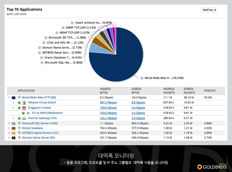This screenshot has height=172, width=232.
Task: Open Internet Gateway ingress 125.7 Mbytes link
Action: click(108, 118)
